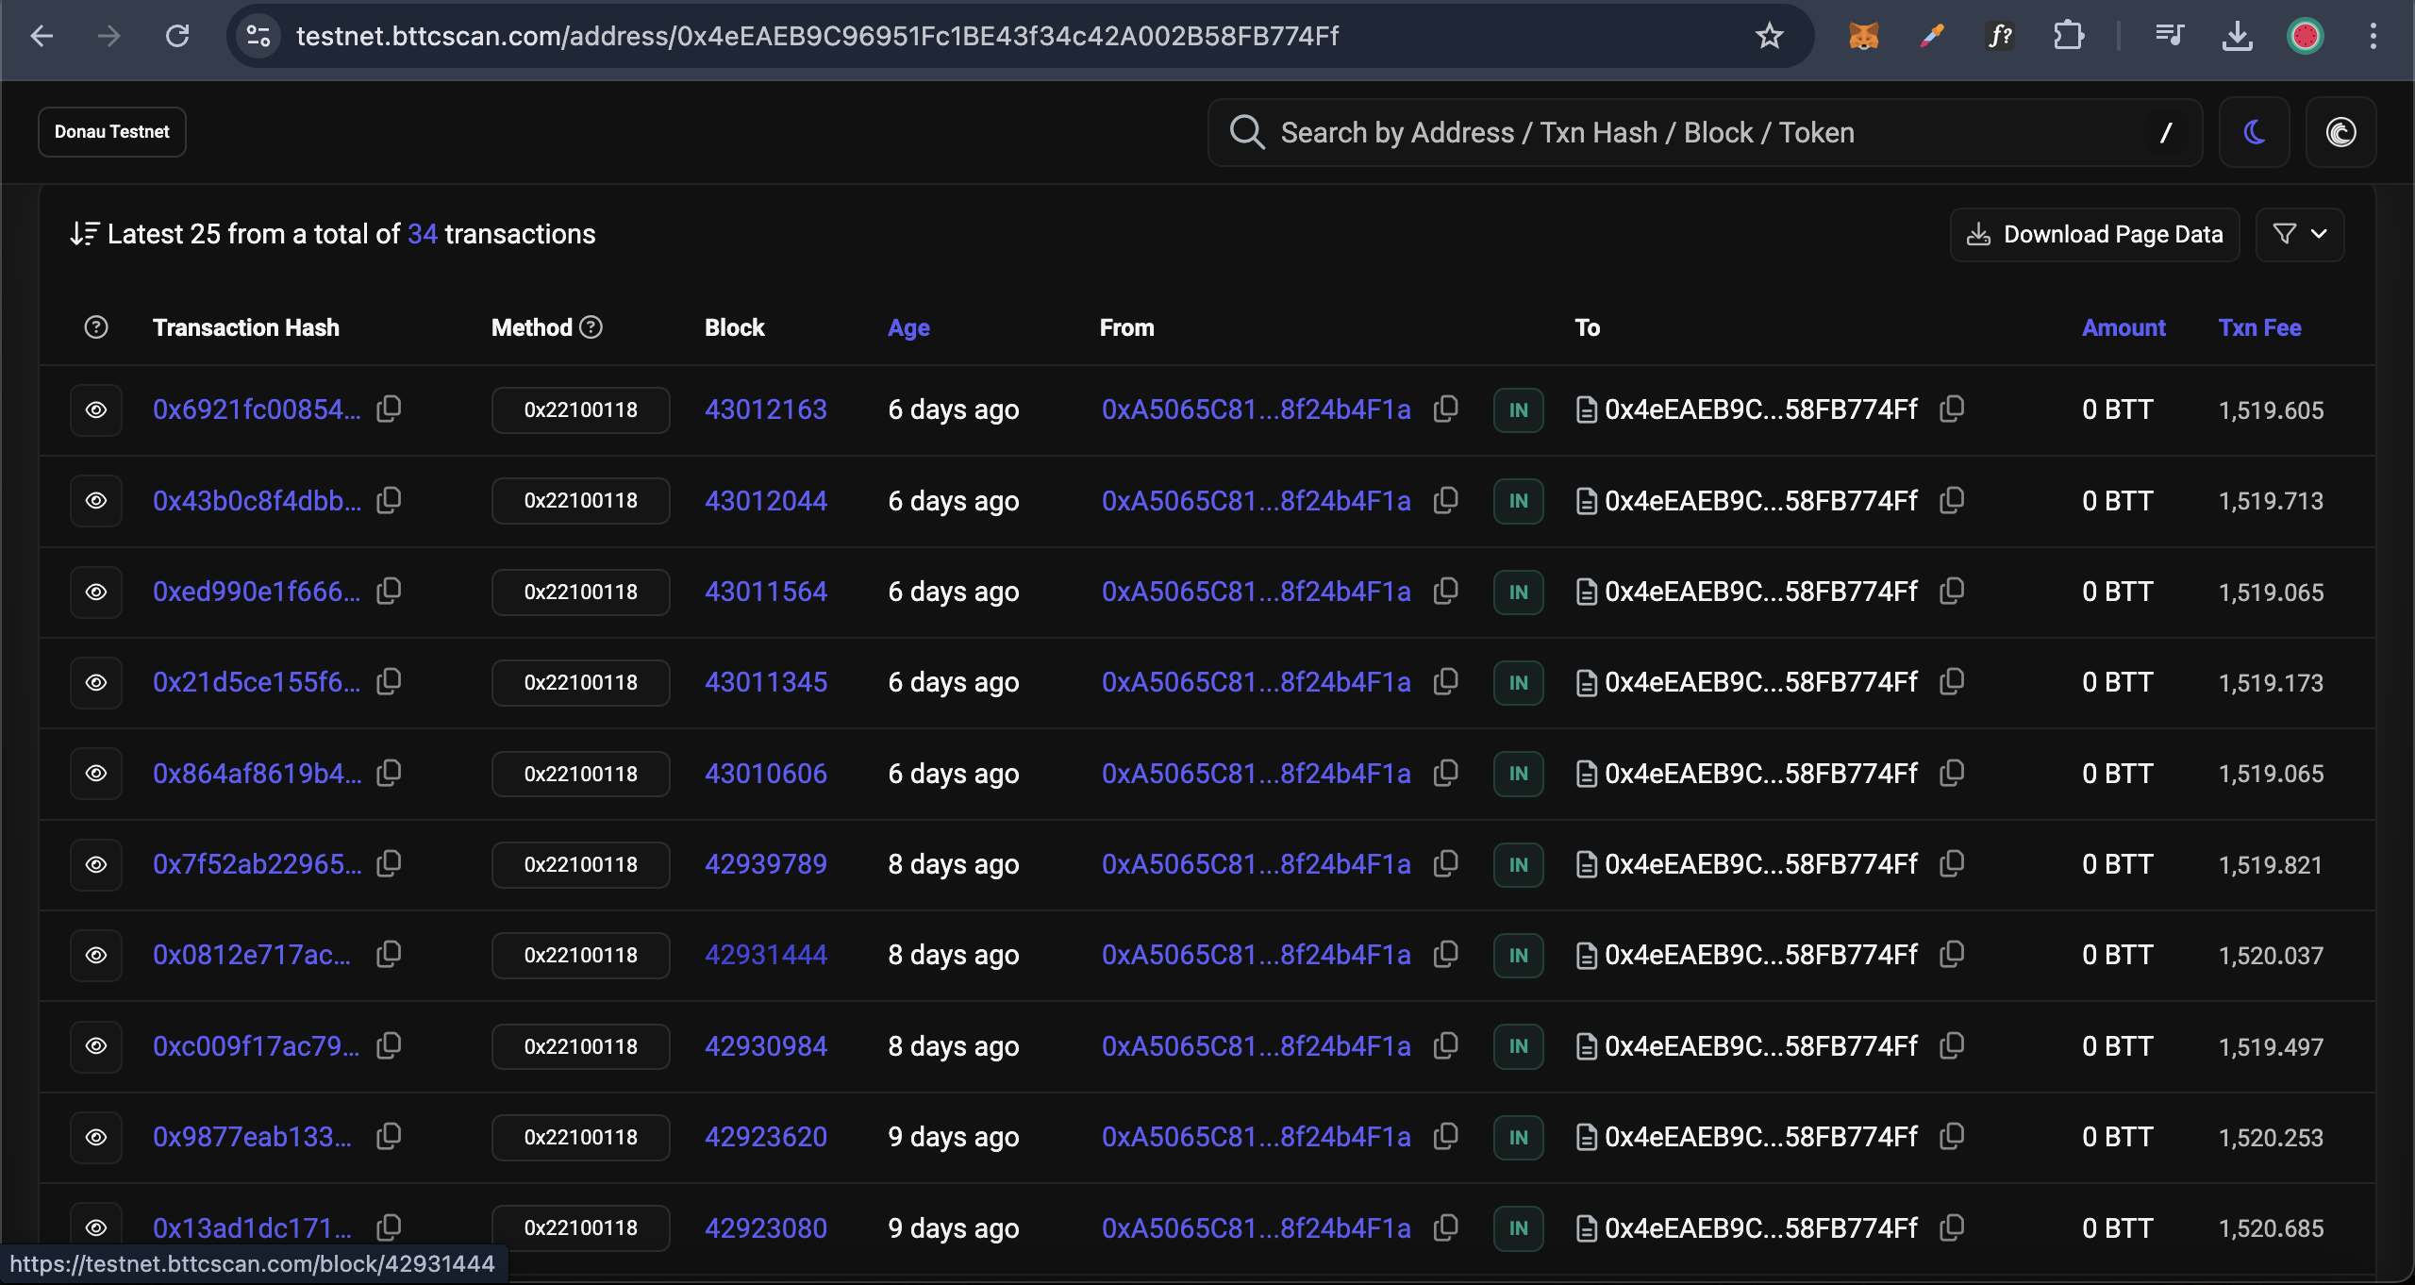The image size is (2415, 1285).
Task: Toggle the eye preview for 0x0812e717ac
Action: tap(96, 955)
